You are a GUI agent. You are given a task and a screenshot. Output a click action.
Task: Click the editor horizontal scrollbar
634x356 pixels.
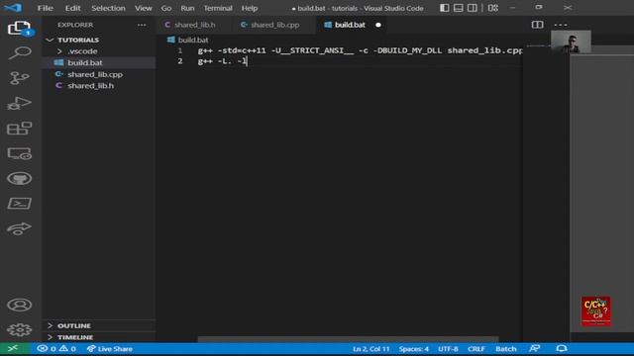point(348,339)
